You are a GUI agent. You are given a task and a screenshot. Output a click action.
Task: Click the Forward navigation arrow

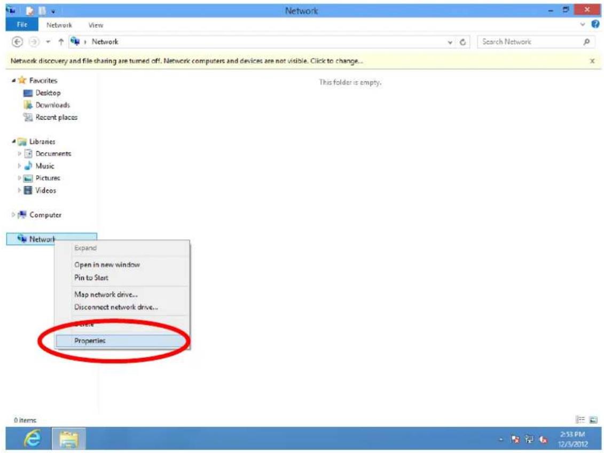[34, 42]
